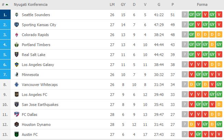This screenshot has height=140, width=224.
Task: Sort standings by the P points column
Action: (172, 4)
